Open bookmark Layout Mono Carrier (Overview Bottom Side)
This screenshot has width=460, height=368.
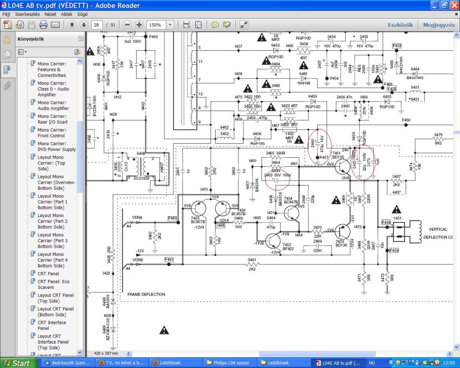coord(56,182)
